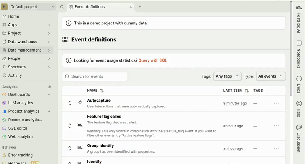The height and width of the screenshot is (164, 305).
Task: Click the vertical scrollbar of the main panel
Action: [291, 49]
